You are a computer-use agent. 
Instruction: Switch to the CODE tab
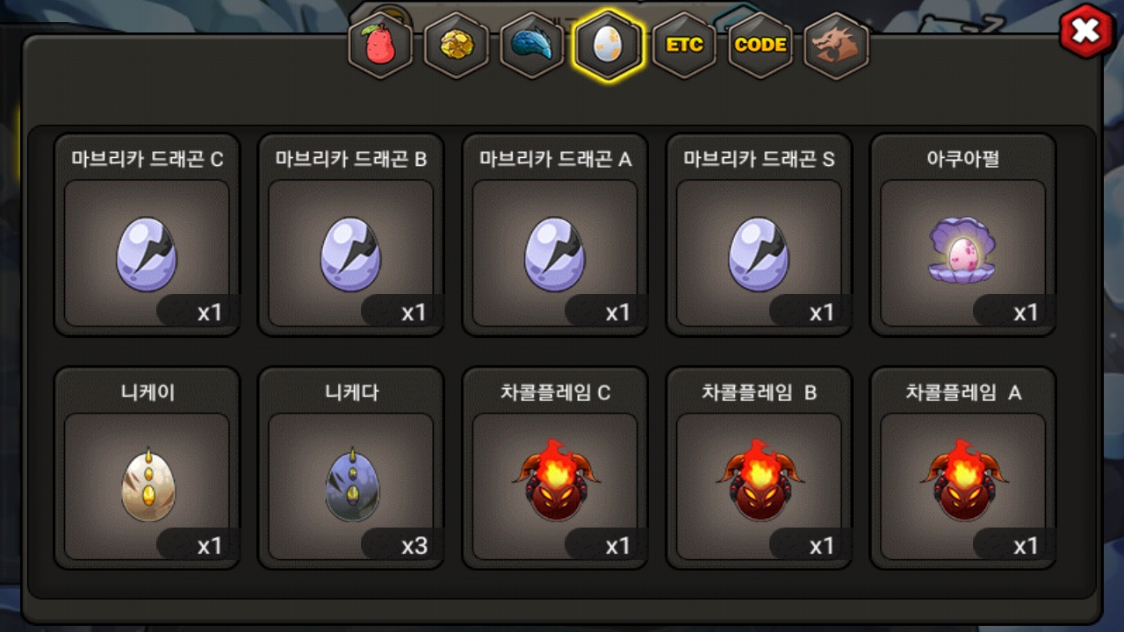(760, 45)
